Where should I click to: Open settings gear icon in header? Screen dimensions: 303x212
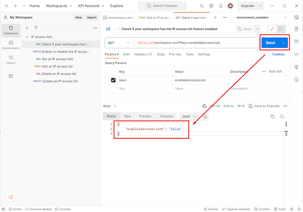211,6
